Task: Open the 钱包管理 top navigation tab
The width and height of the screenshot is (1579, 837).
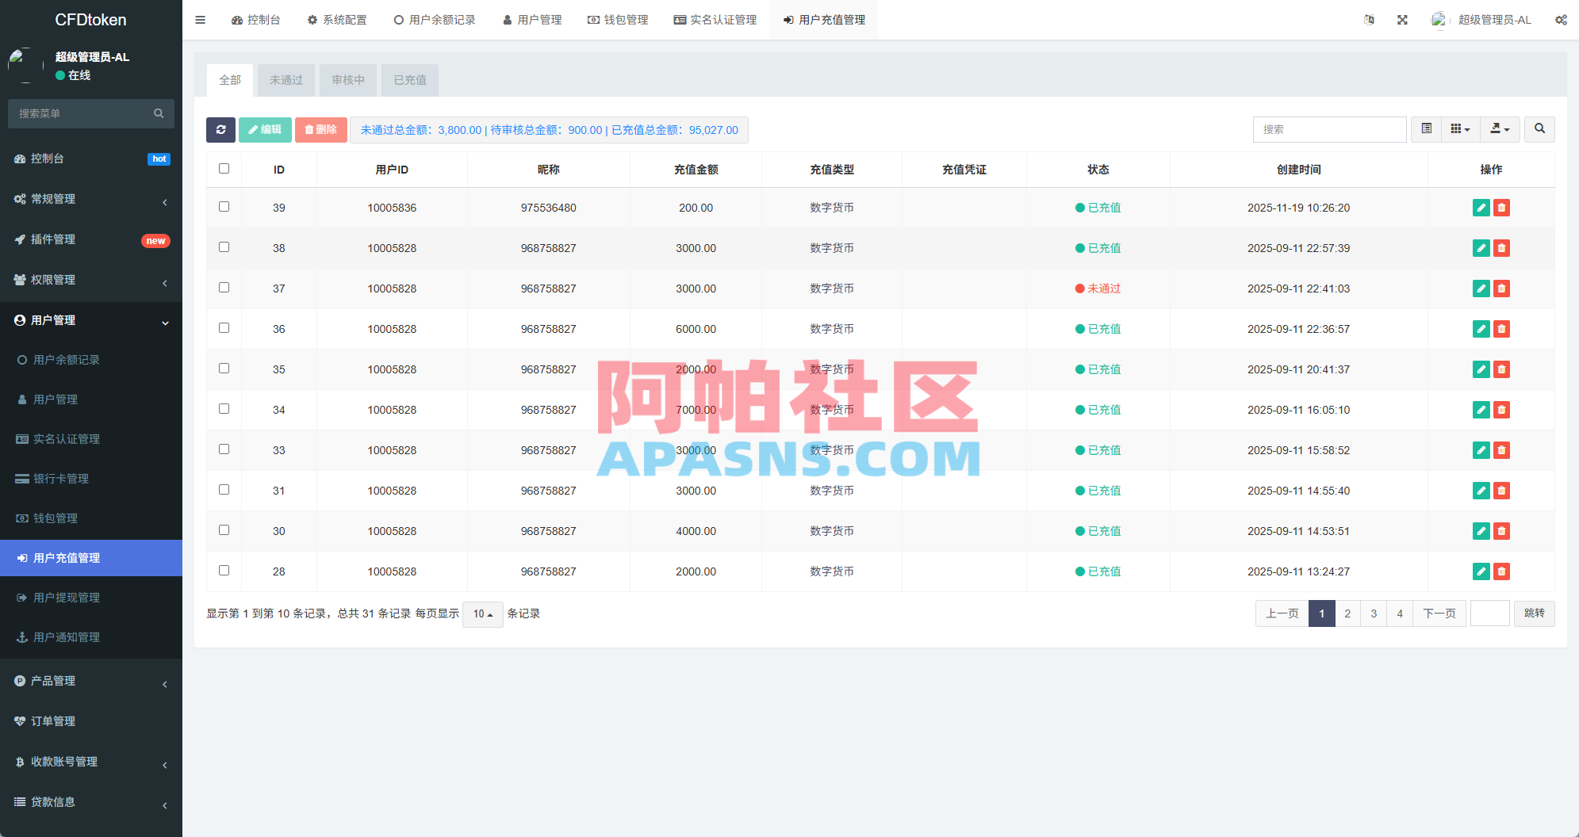Action: (618, 20)
